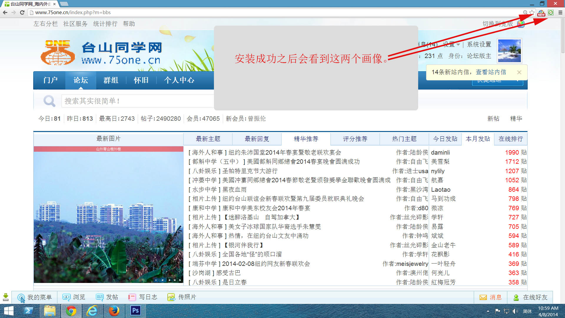Click the user avatar beach picture
This screenshot has height=318, width=565.
pyautogui.click(x=509, y=51)
